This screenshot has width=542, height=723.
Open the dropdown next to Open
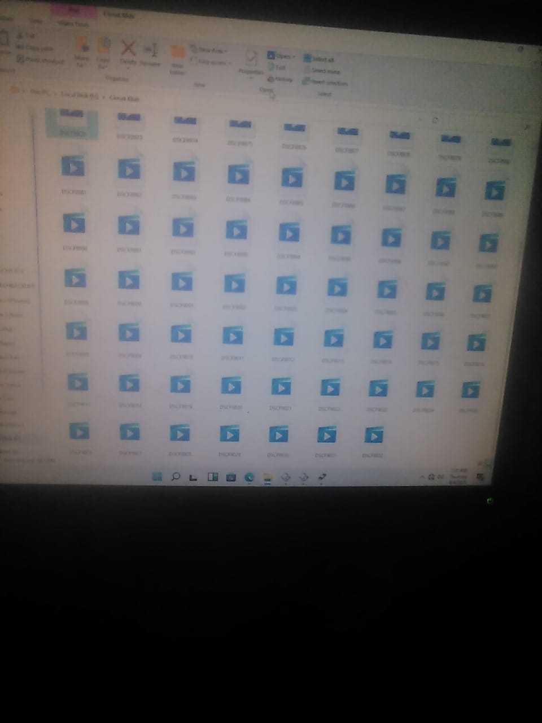tap(294, 57)
